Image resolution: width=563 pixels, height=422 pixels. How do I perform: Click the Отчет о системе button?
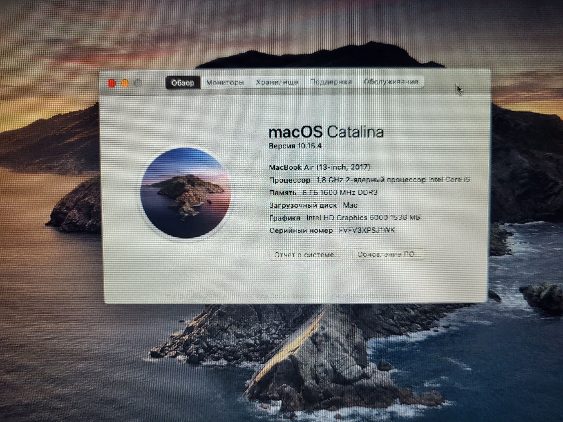307,255
